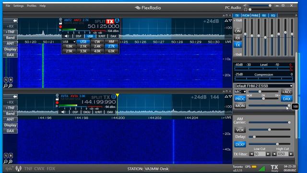Click the slice A letter indicator
This screenshot has height=173, width=307.
point(117,21)
